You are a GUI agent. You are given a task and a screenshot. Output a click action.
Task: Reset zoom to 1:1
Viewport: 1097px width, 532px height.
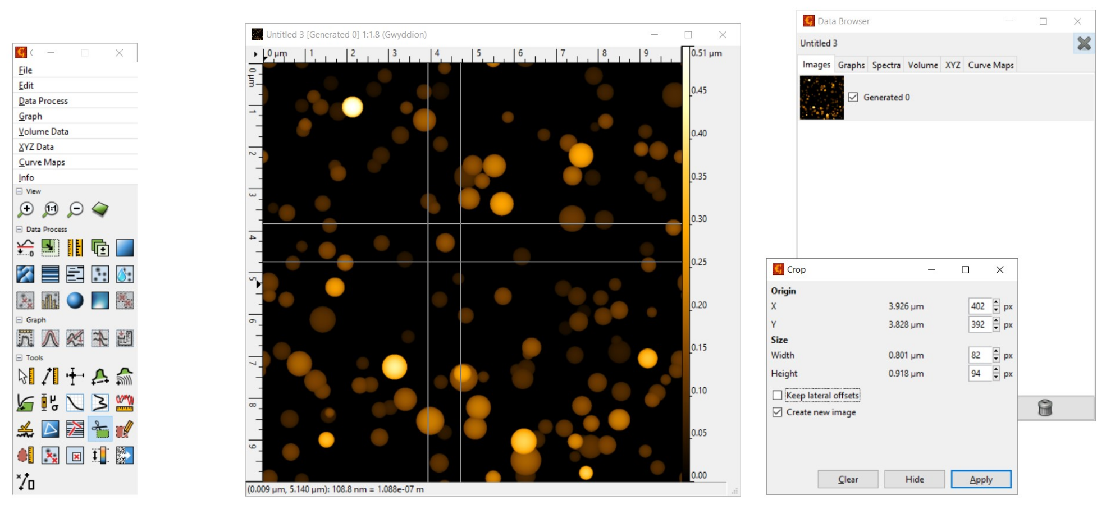[x=51, y=209]
